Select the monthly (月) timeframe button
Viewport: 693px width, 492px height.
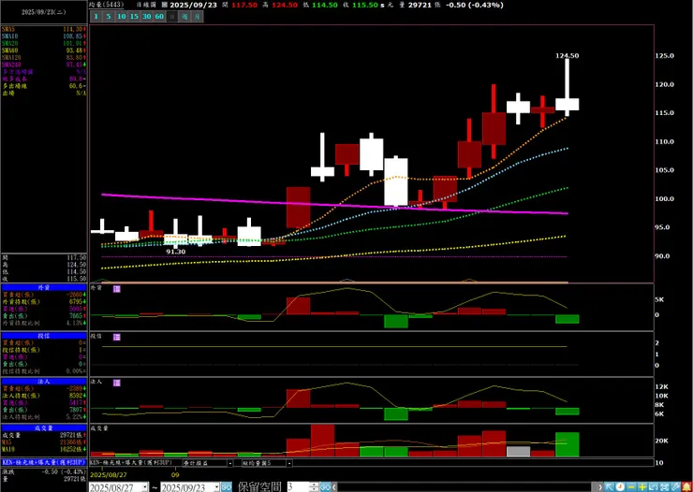tap(197, 17)
